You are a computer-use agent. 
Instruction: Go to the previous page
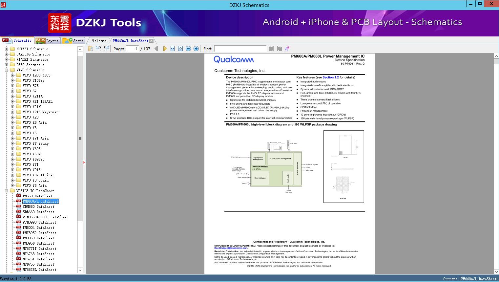point(156,49)
